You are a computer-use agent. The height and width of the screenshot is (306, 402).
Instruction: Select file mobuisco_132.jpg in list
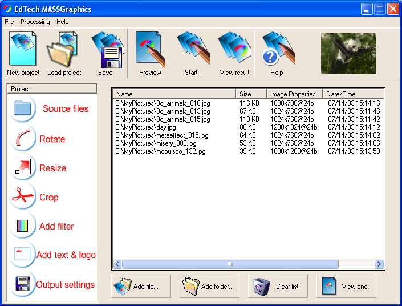point(160,151)
